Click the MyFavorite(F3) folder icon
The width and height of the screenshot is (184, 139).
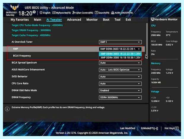(54, 13)
